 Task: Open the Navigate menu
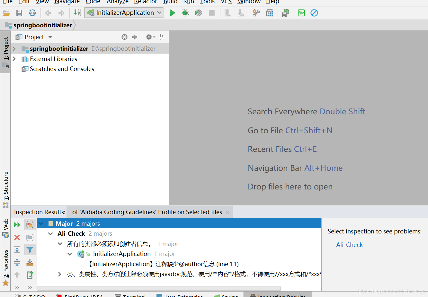67,2
